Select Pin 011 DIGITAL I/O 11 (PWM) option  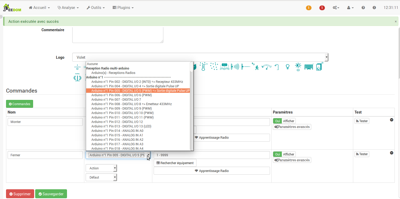pos(138,117)
